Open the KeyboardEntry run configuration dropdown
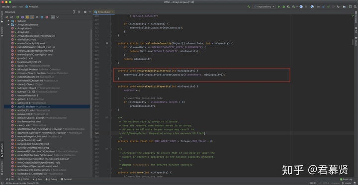 point(264,7)
